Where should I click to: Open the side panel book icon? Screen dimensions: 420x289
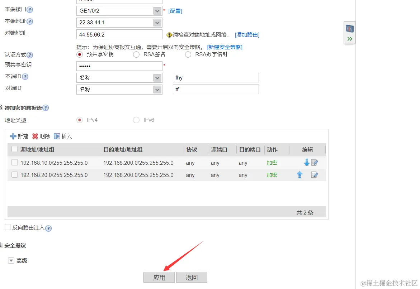coord(350,29)
